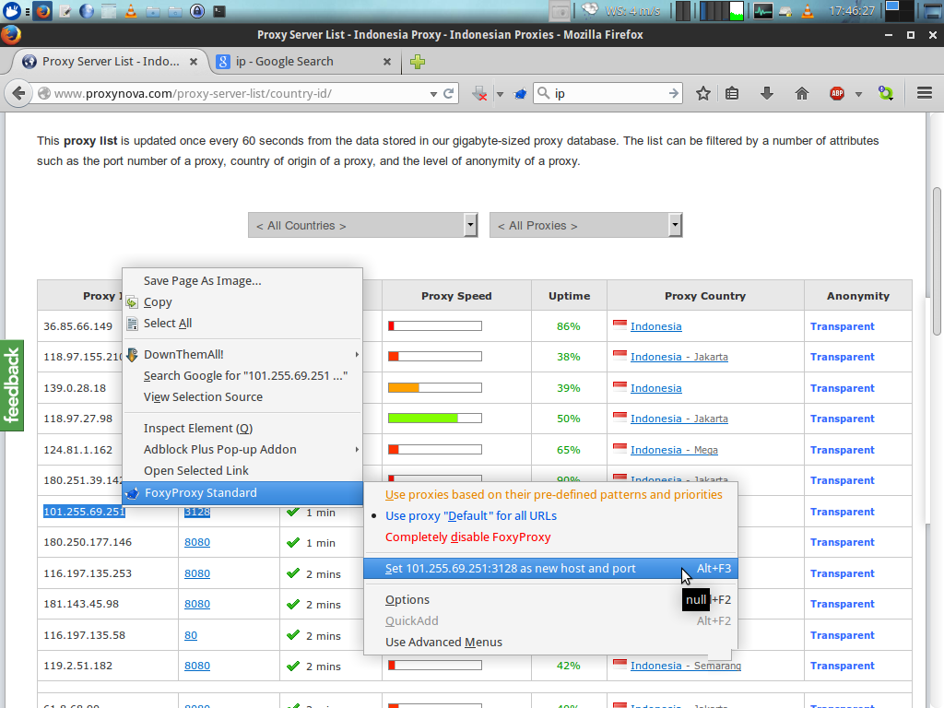Click the orange speed bar for 139.0.28.18
The height and width of the screenshot is (708, 944).
435,388
